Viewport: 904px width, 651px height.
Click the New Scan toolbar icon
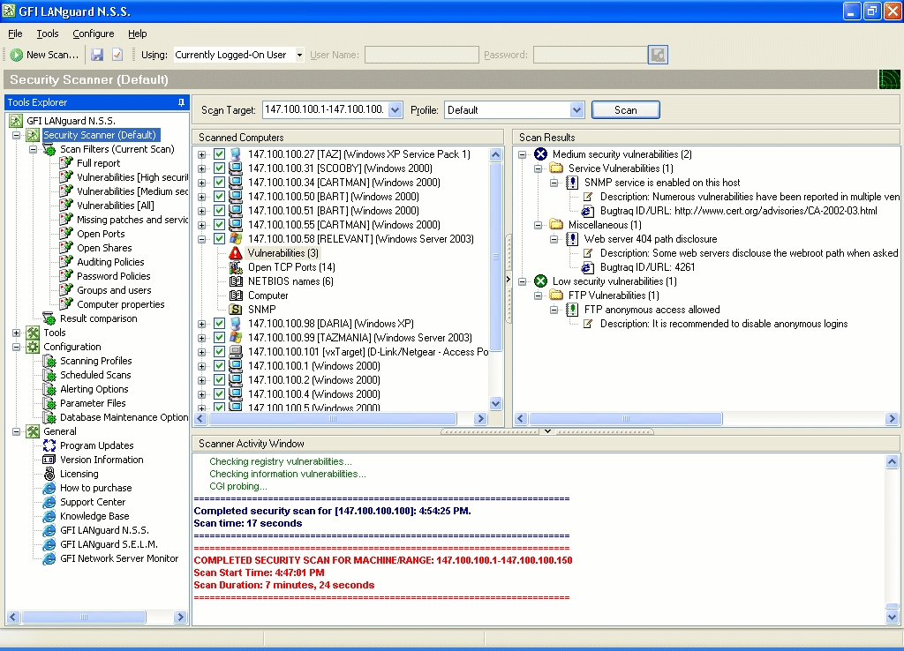tap(17, 55)
